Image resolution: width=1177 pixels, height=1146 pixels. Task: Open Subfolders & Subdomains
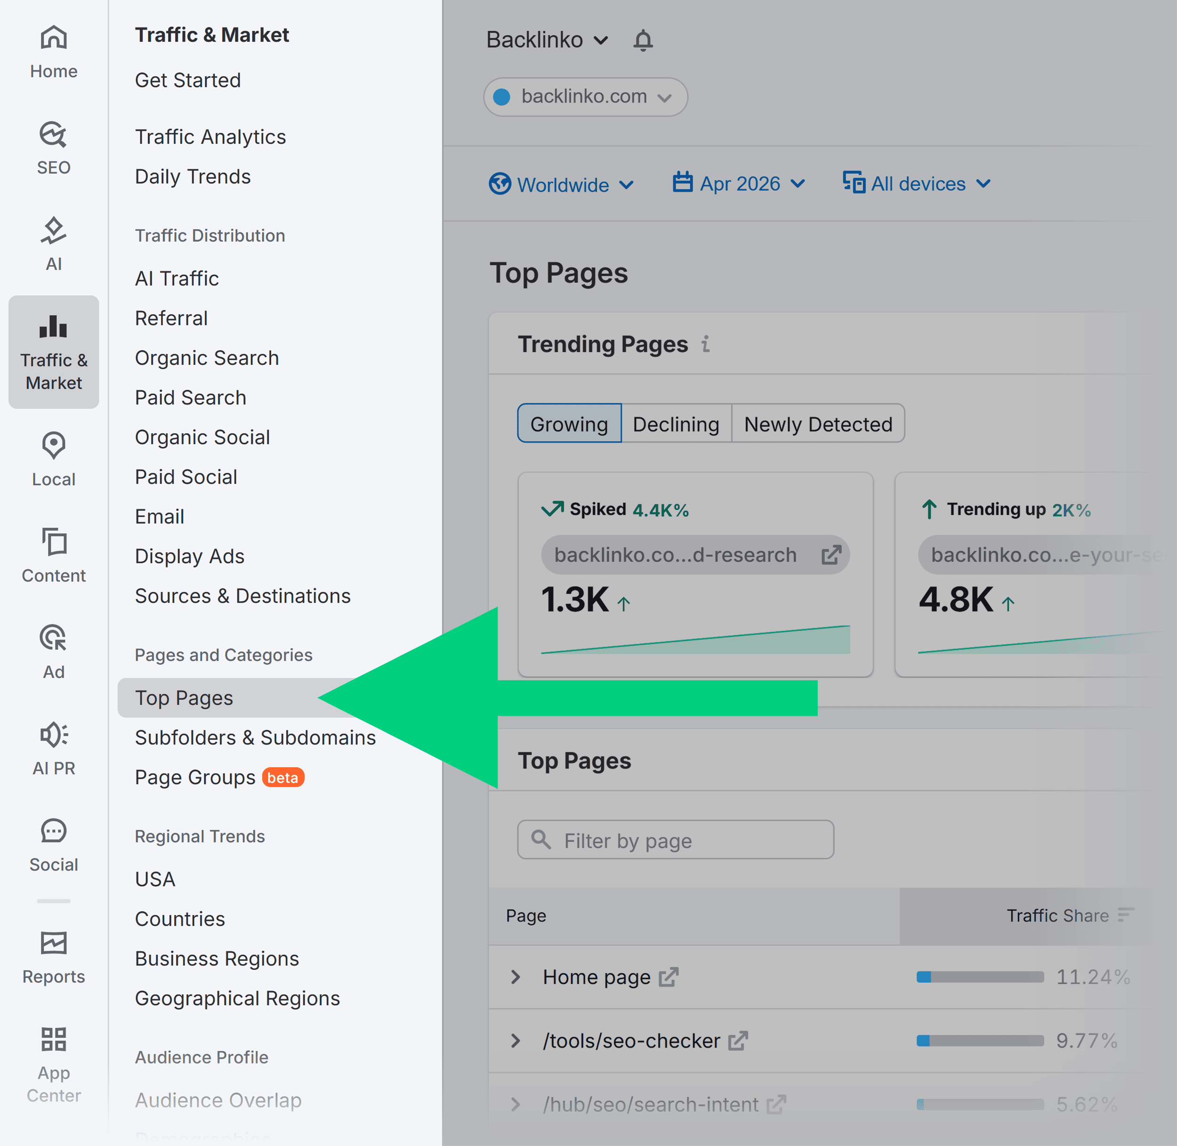(x=255, y=737)
